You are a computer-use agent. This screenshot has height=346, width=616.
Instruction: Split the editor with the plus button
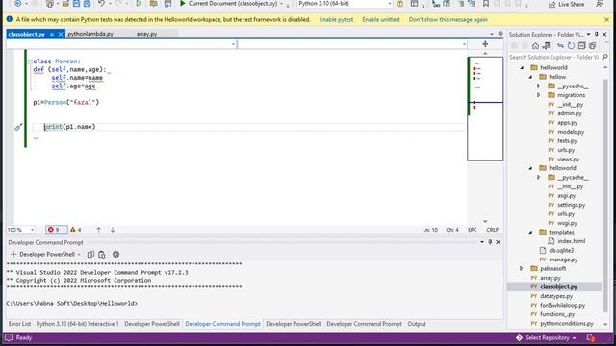tap(485, 44)
